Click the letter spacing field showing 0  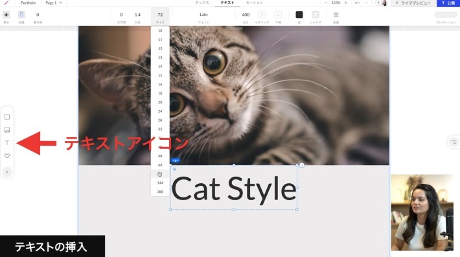(x=121, y=15)
